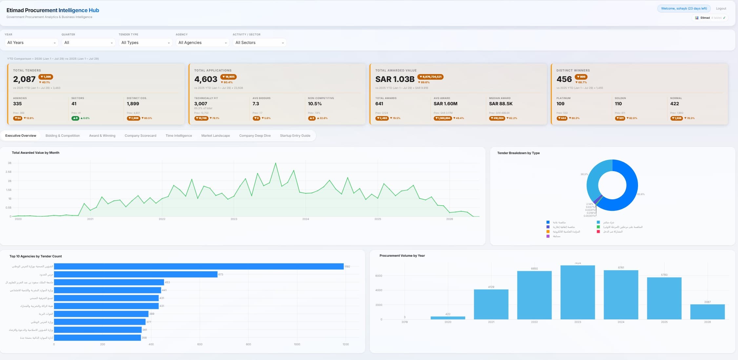Click the Etimad bar-chart dataset icon
The image size is (738, 360).
(x=697, y=18)
